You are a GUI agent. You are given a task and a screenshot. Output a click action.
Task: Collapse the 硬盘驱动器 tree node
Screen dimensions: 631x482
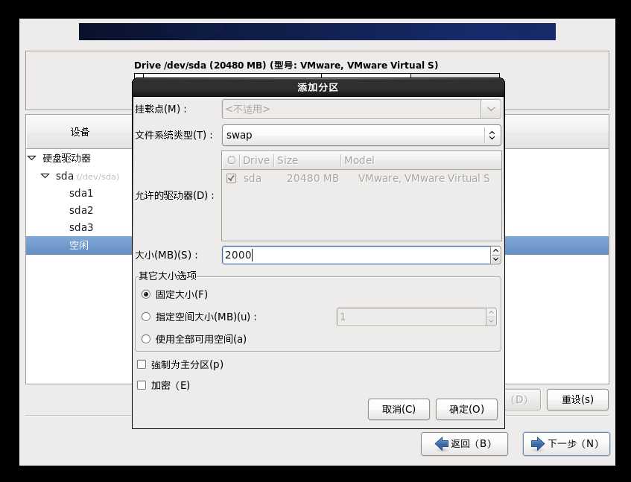point(31,158)
